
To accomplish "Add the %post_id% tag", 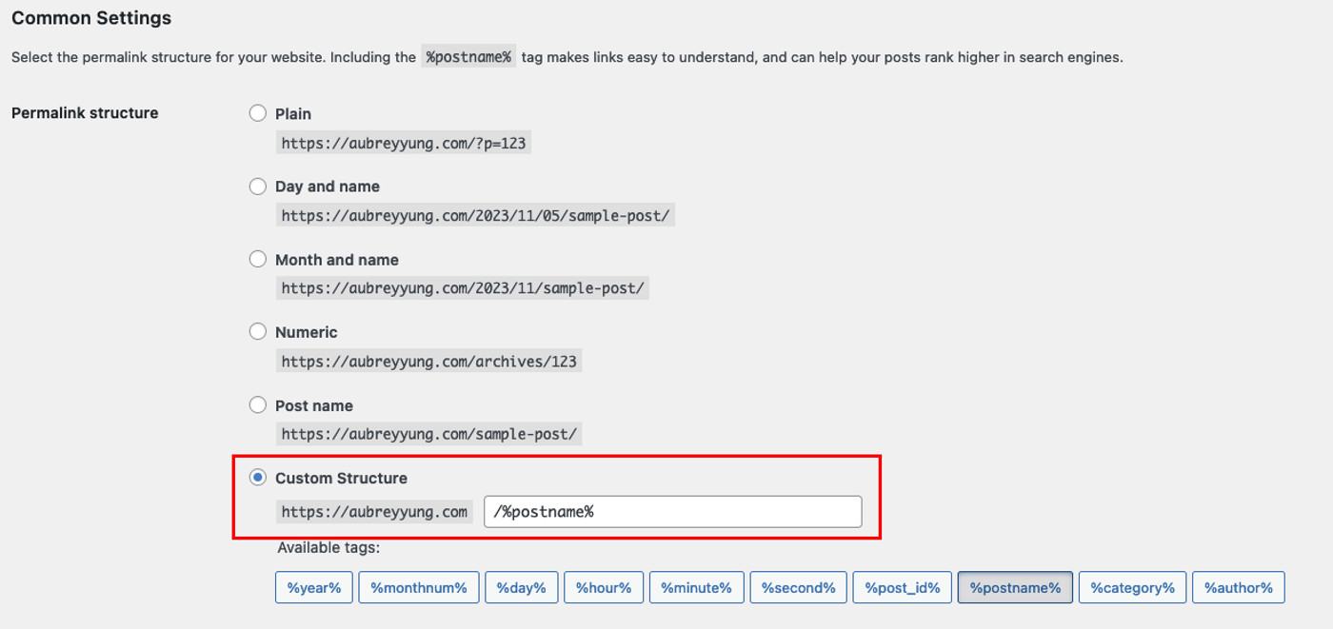I will pyautogui.click(x=902, y=587).
